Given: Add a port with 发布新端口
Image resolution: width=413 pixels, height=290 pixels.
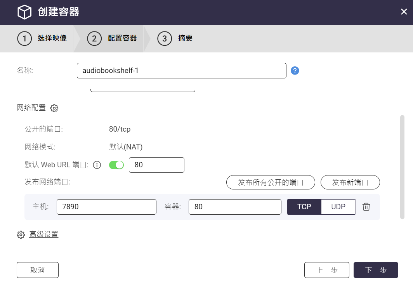Looking at the screenshot, I should point(350,182).
